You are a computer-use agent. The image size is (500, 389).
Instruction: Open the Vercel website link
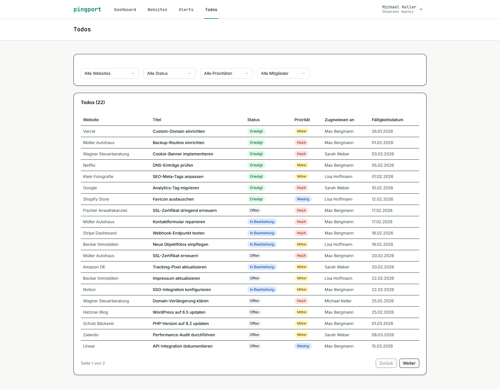click(89, 131)
